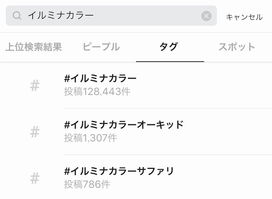Click the divider below the #イルミナカラー result

click(x=168, y=108)
